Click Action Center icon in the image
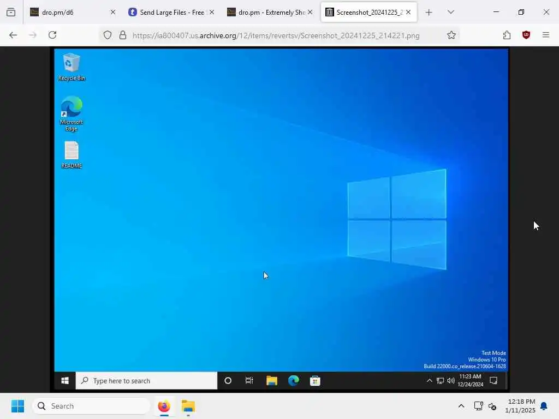Screen dimensions: 559x419 pyautogui.click(x=493, y=380)
